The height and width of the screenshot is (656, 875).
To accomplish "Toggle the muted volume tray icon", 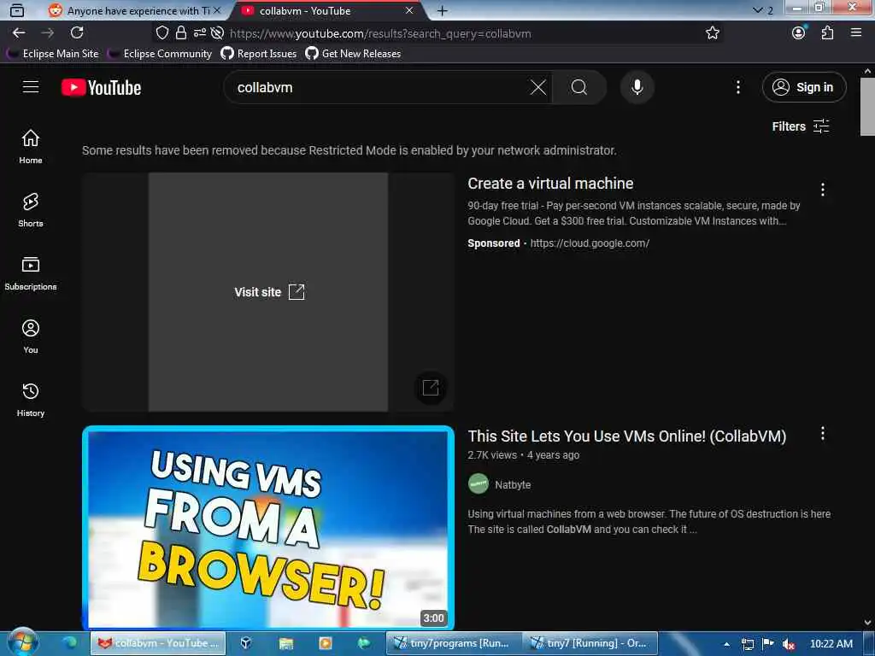I will click(788, 644).
